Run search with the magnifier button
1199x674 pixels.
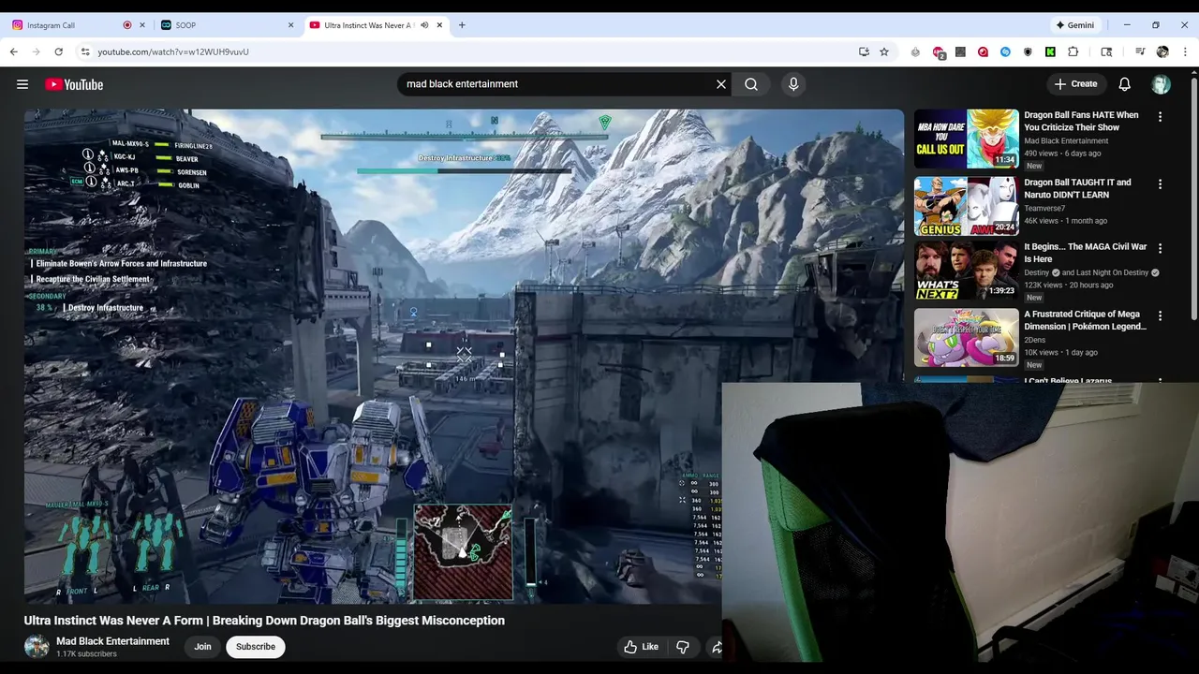(x=751, y=84)
